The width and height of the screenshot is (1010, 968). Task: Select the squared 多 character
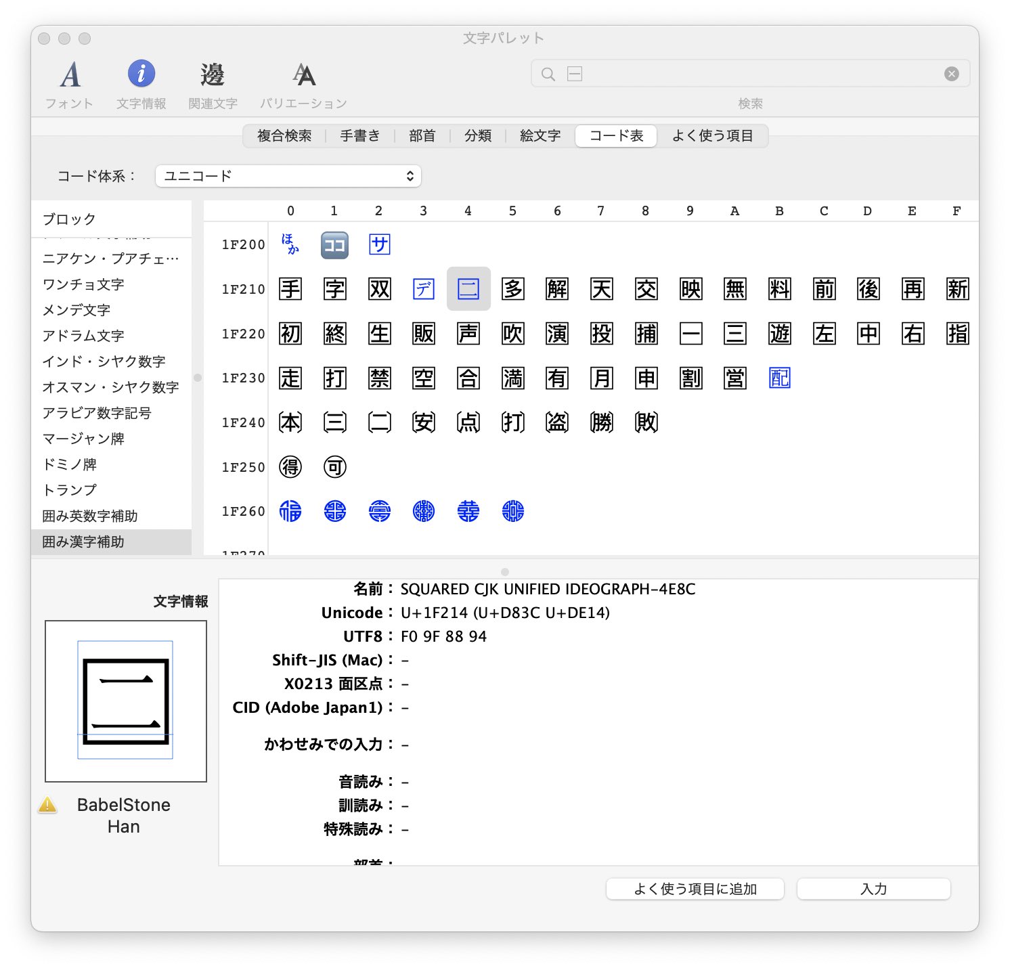[x=512, y=289]
